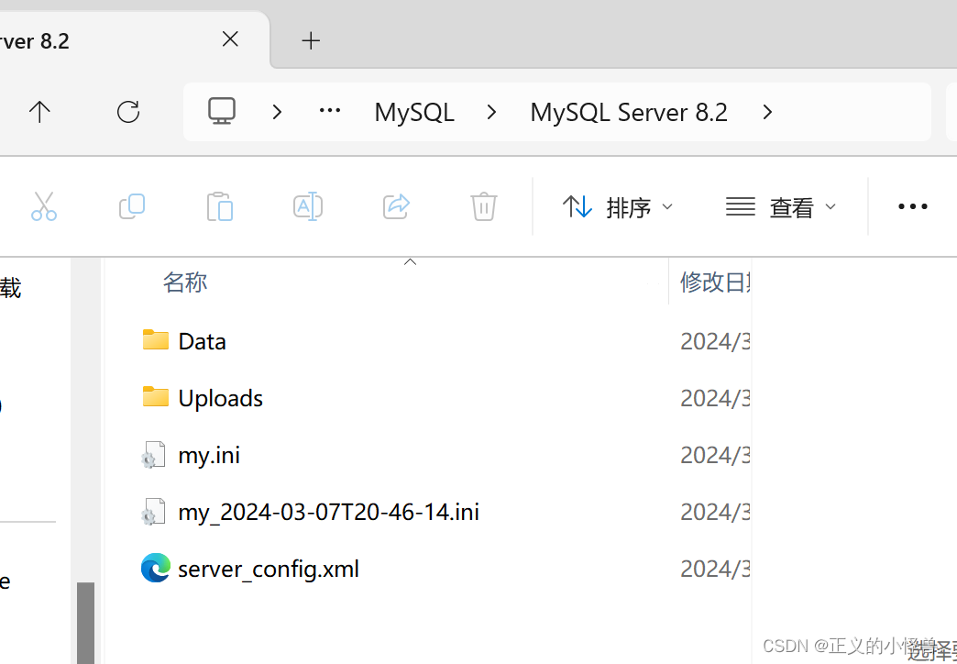
Task: Open the 排序 sort dropdown
Action: click(x=618, y=207)
